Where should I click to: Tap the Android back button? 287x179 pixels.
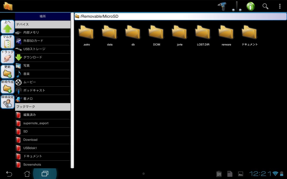[9, 174]
